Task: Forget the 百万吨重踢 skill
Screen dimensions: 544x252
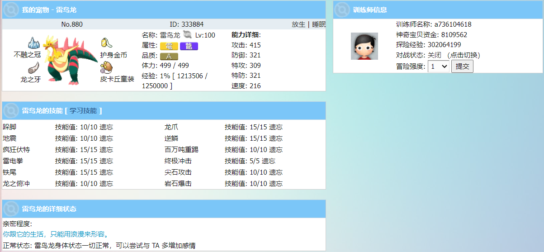Action: pos(276,150)
